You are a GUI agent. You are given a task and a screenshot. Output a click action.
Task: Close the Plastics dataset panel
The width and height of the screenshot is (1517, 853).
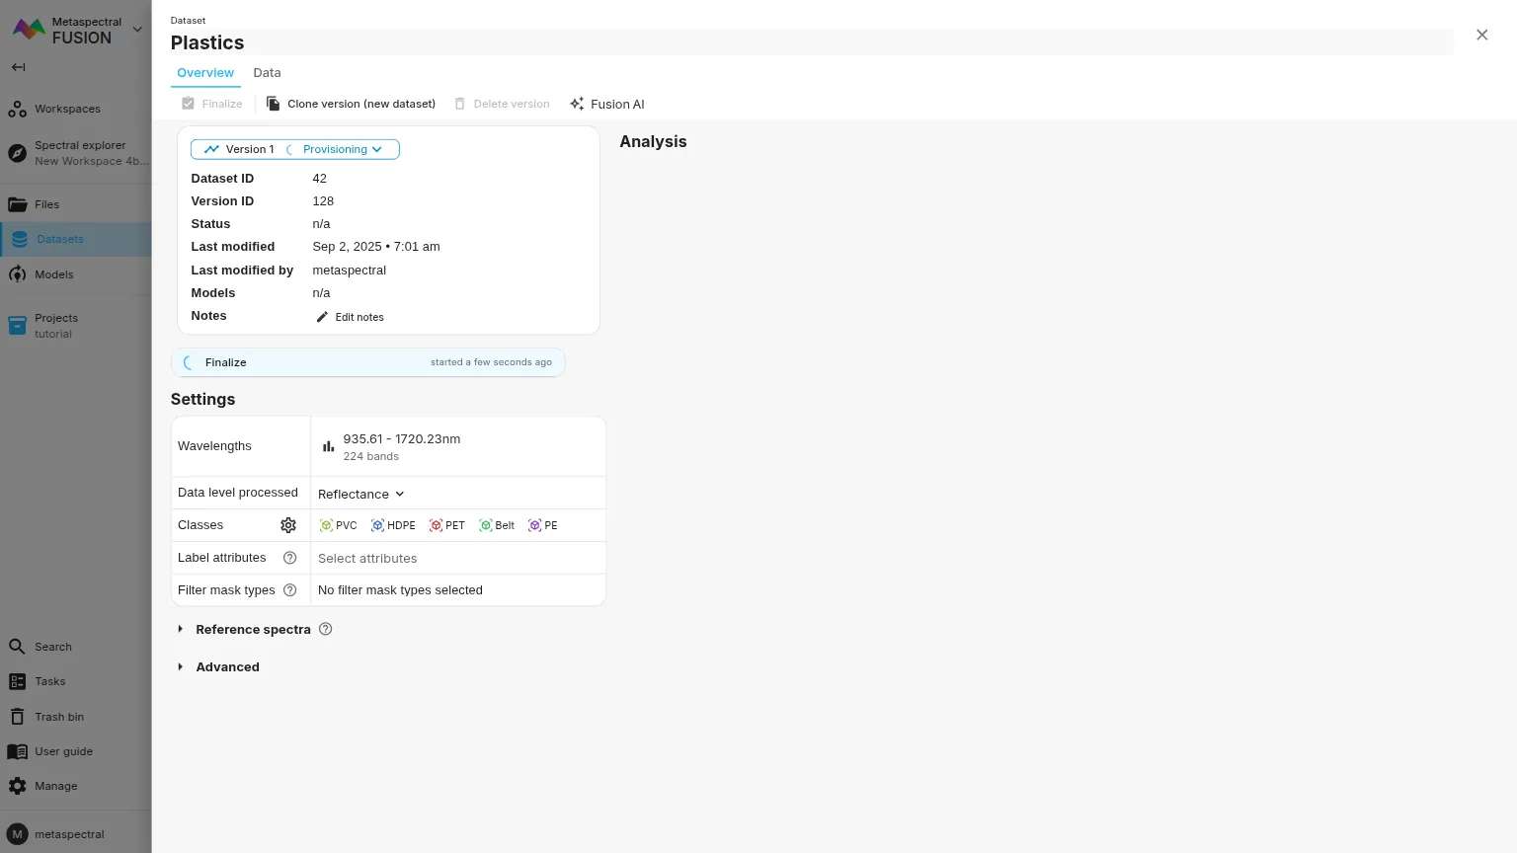[1481, 35]
